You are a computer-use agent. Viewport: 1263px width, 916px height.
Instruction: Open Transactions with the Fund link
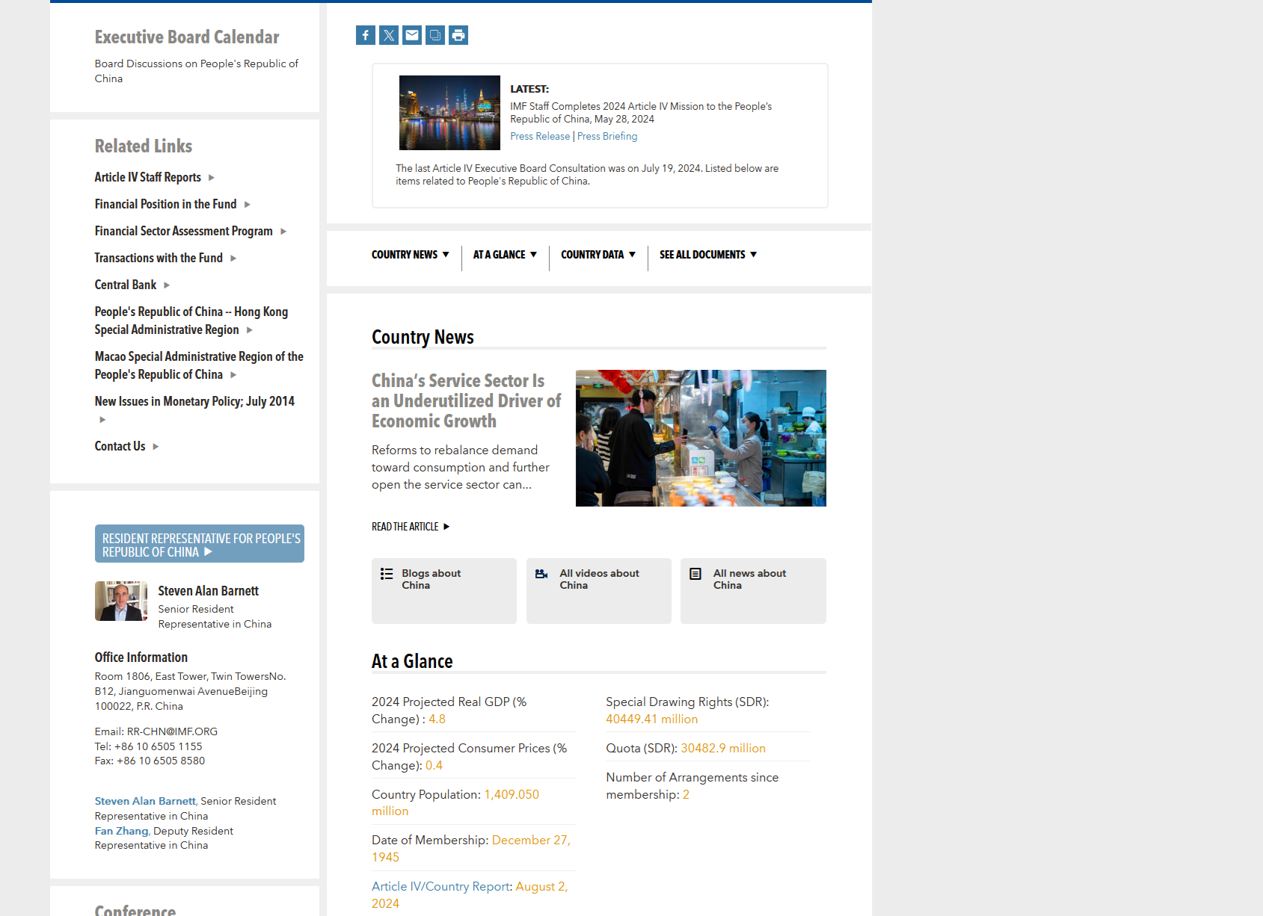[x=159, y=258]
